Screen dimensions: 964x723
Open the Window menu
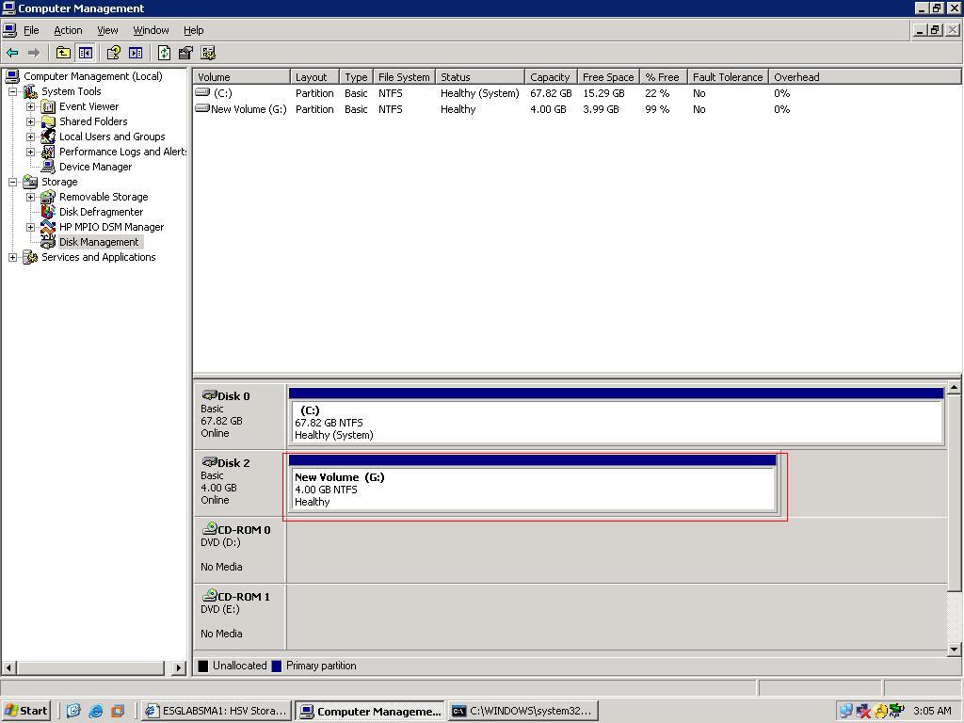[151, 30]
